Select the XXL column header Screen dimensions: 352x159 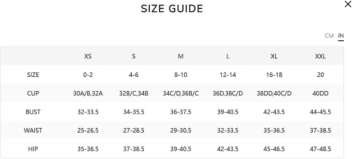[x=321, y=56]
